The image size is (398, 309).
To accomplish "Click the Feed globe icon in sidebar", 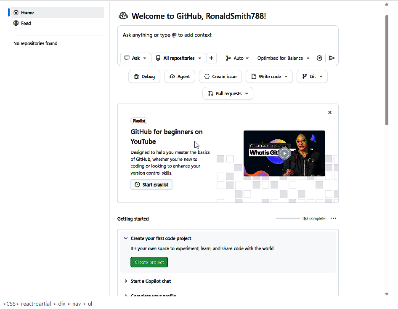I will point(16,23).
